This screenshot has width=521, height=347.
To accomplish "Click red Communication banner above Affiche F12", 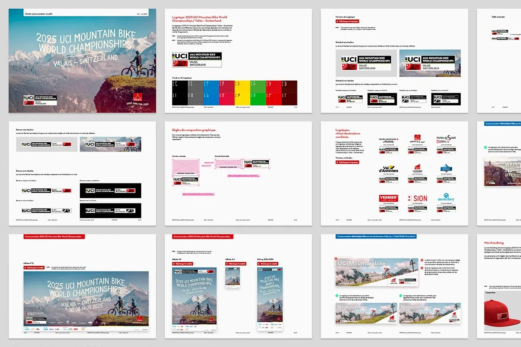I will pyautogui.click(x=54, y=237).
